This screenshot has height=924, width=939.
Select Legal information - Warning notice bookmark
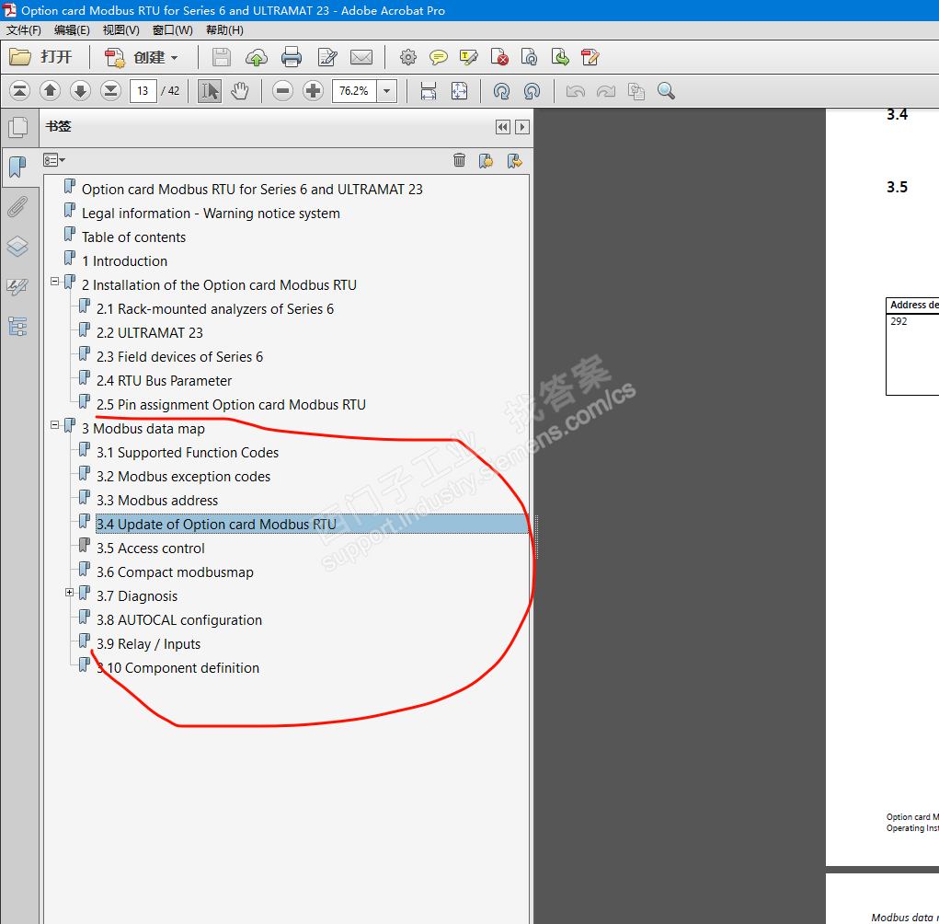(x=211, y=214)
